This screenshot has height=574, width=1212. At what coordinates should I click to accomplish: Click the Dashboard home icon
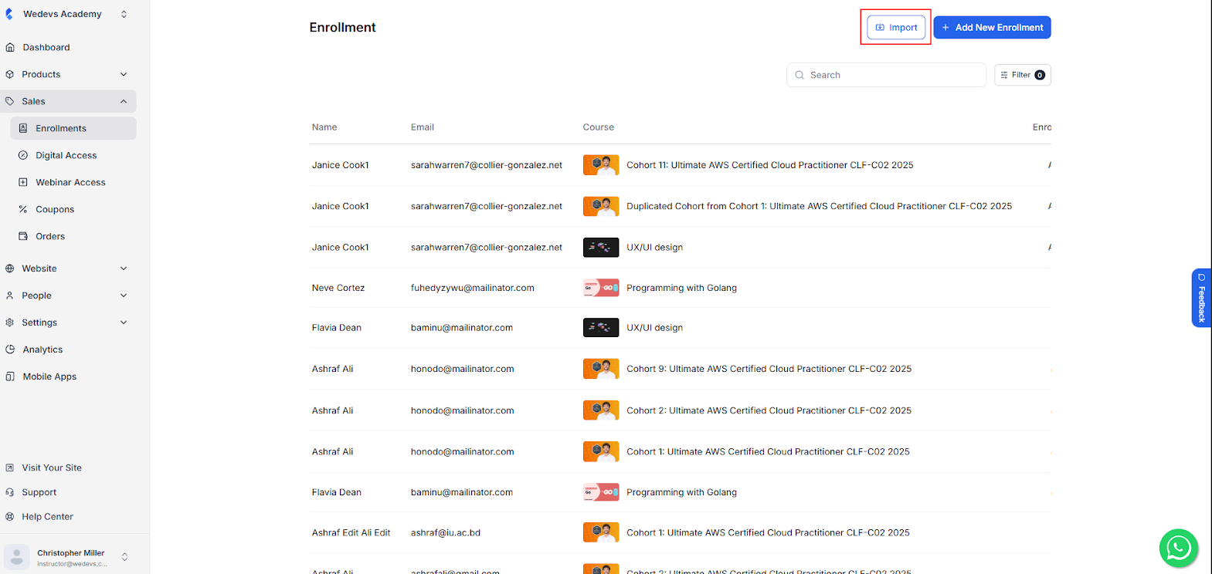click(10, 47)
